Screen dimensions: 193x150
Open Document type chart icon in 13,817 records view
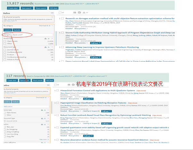click(46, 47)
